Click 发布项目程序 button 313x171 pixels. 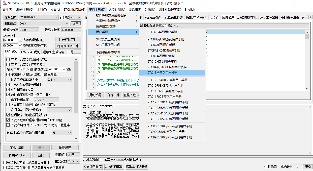pyautogui.click(x=93, y=167)
